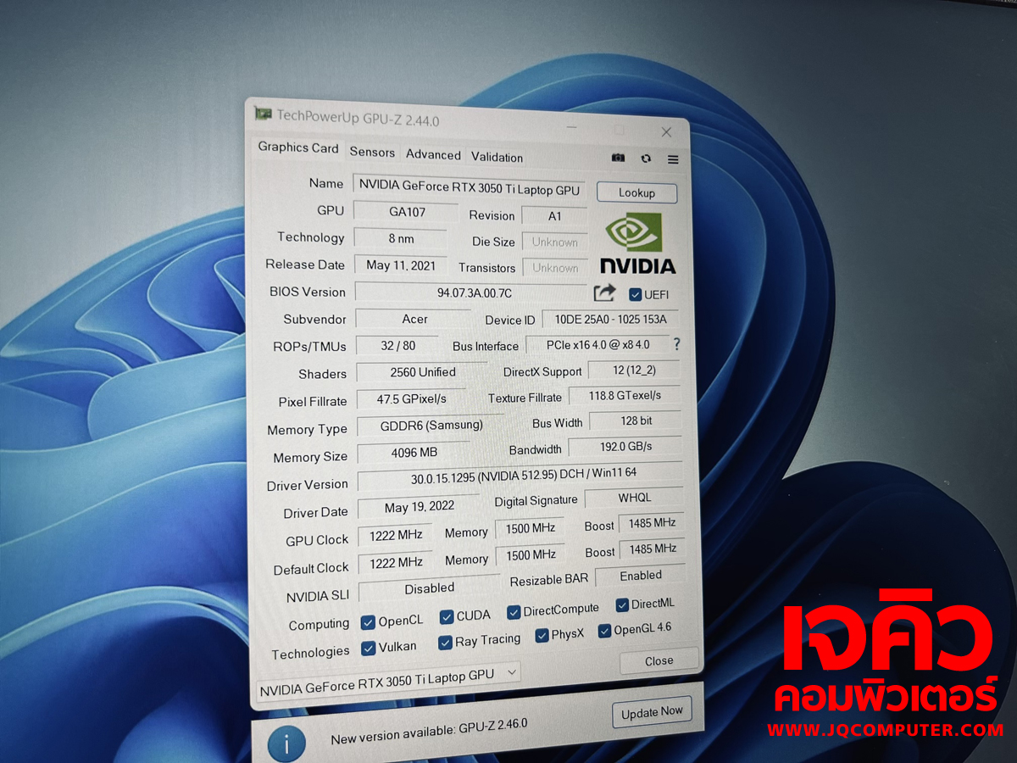The height and width of the screenshot is (763, 1017).
Task: Click the GPU-Z title bar app icon
Action: pyautogui.click(x=264, y=113)
